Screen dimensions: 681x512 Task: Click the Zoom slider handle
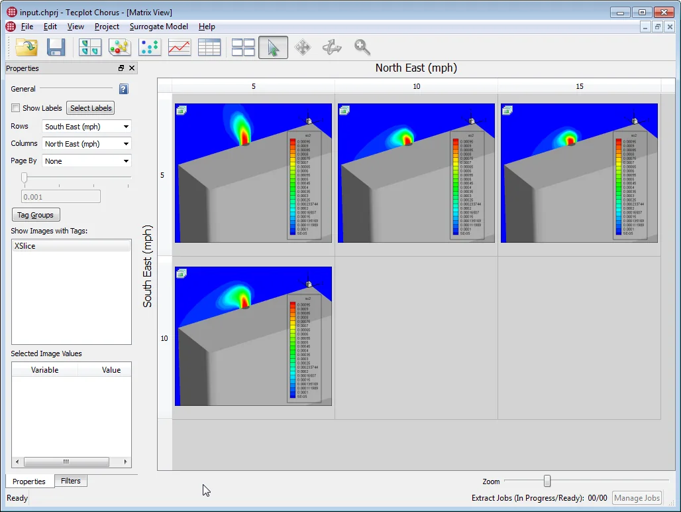pyautogui.click(x=547, y=481)
